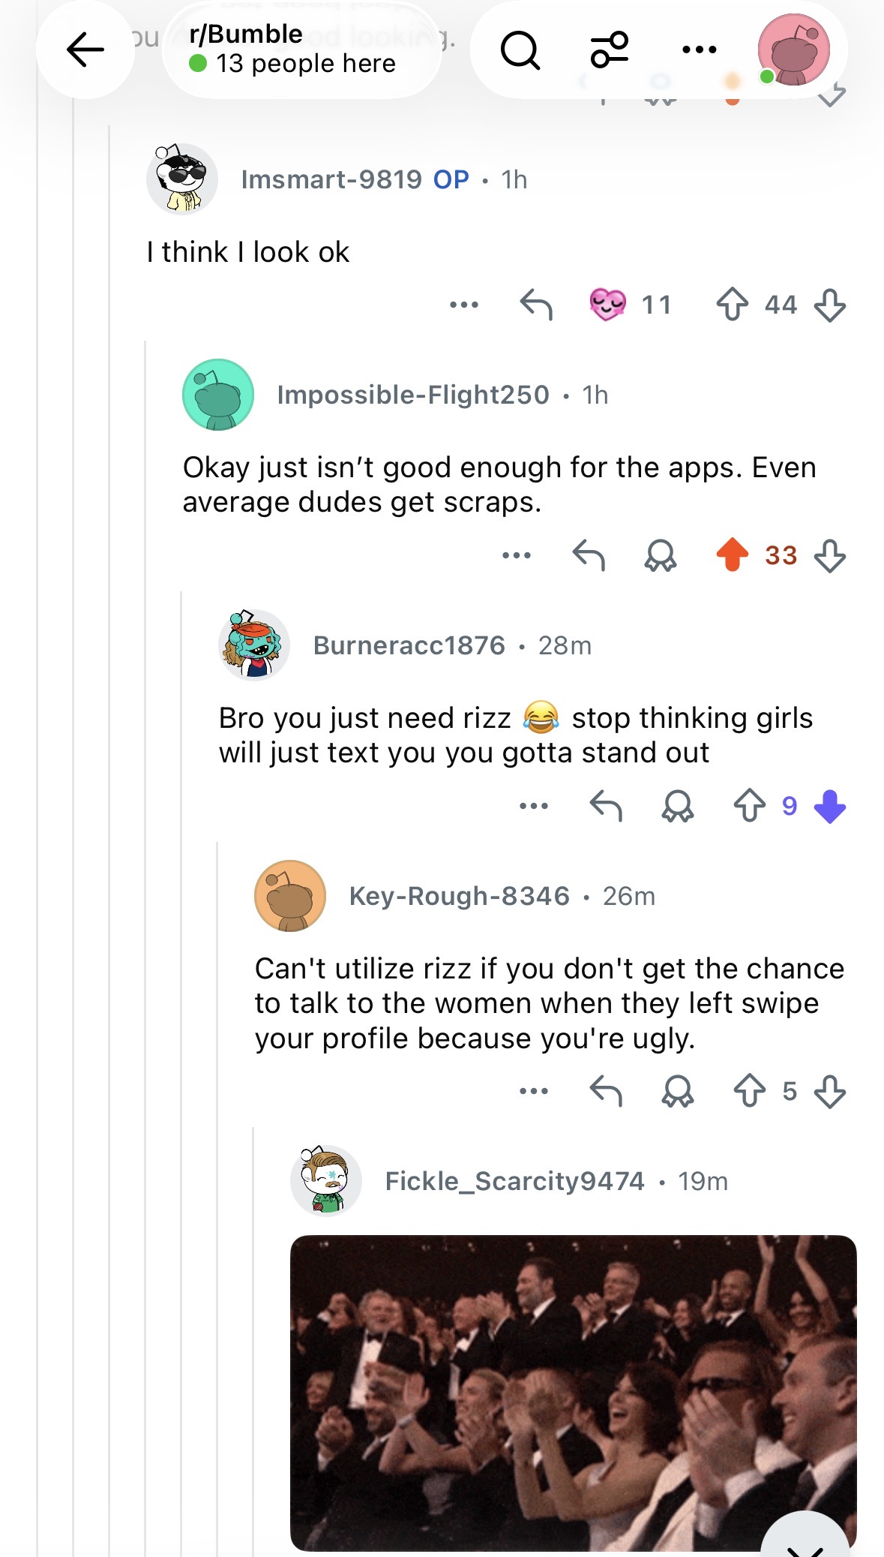Remove downvote on Burneracc1876's comment

[829, 807]
